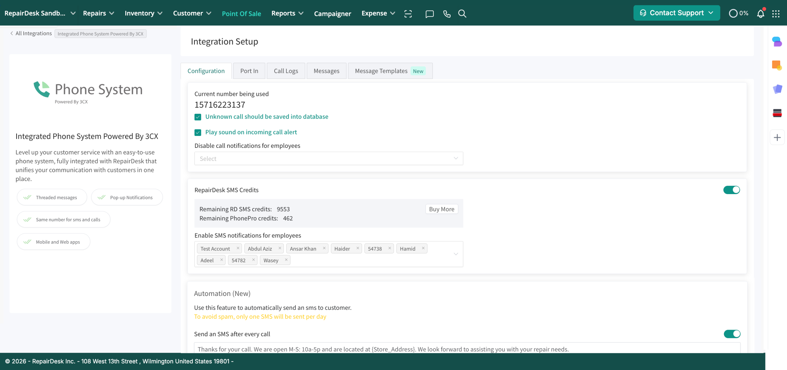Open the chat message icon in navbar
The image size is (787, 370).
click(x=430, y=14)
